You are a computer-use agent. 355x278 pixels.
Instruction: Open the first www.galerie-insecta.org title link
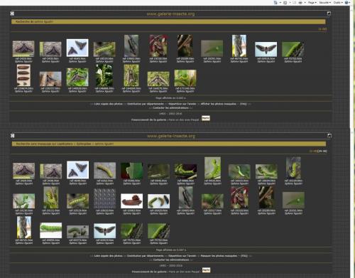click(170, 14)
